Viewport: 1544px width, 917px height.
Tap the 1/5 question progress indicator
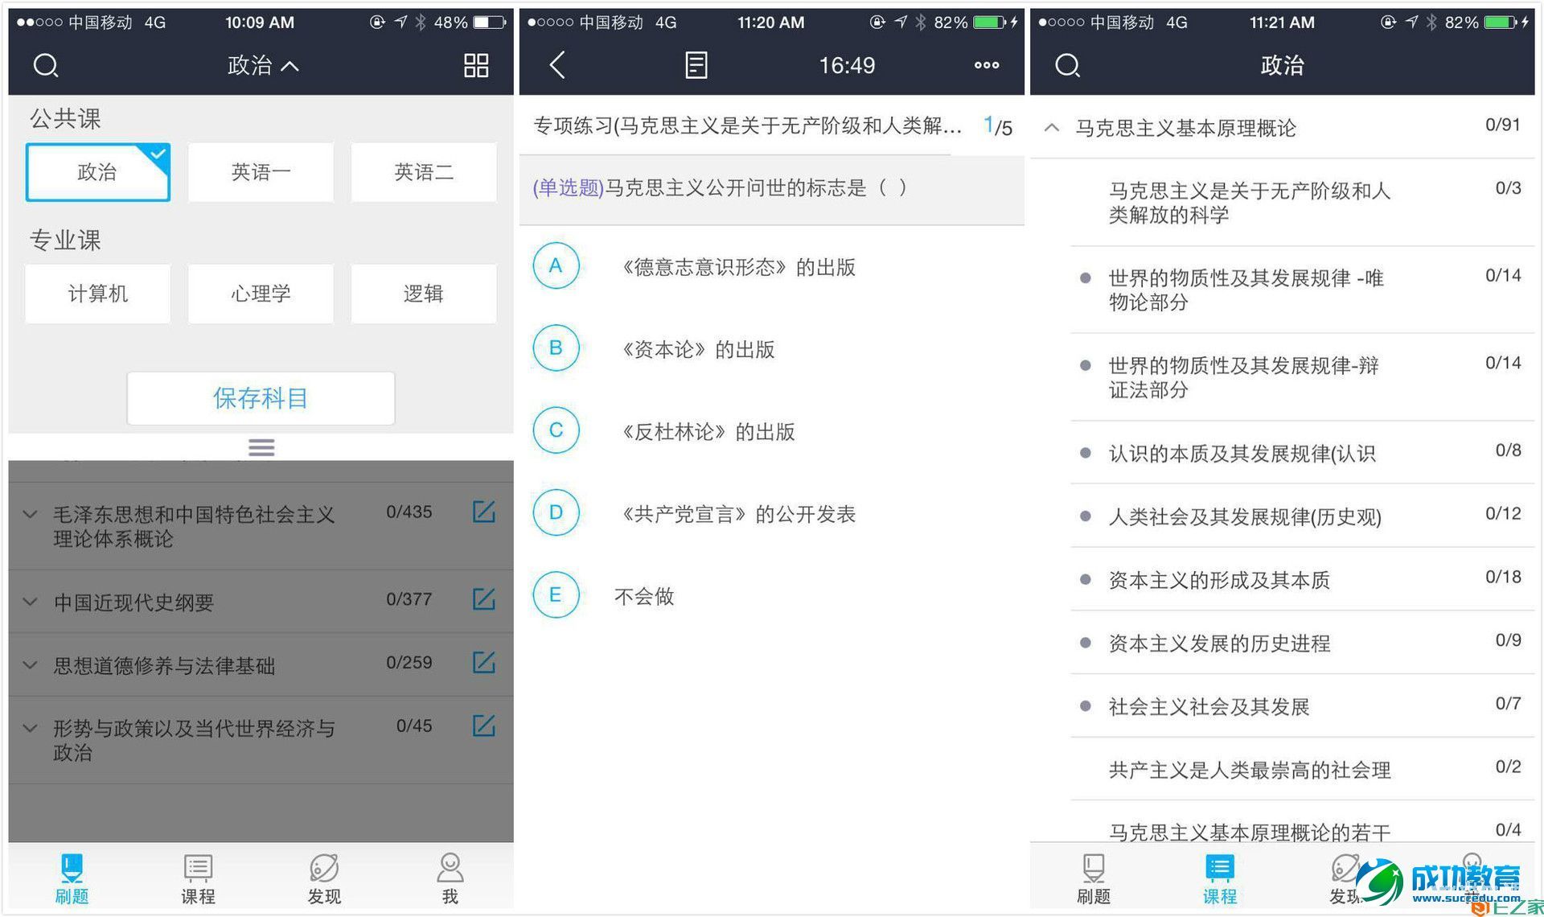pyautogui.click(x=997, y=125)
